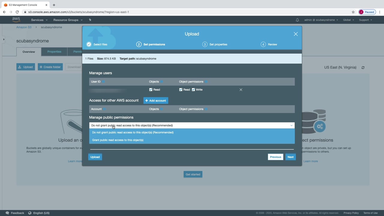
Task: Click the info icon beside Object permissions in the Account table
Action: (x=206, y=109)
